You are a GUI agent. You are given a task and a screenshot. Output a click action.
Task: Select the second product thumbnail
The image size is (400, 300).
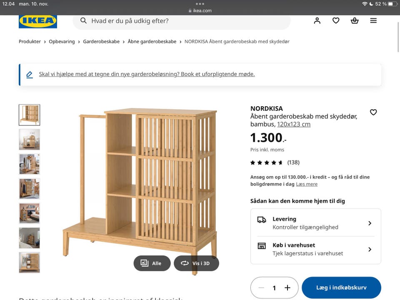pos(30,140)
